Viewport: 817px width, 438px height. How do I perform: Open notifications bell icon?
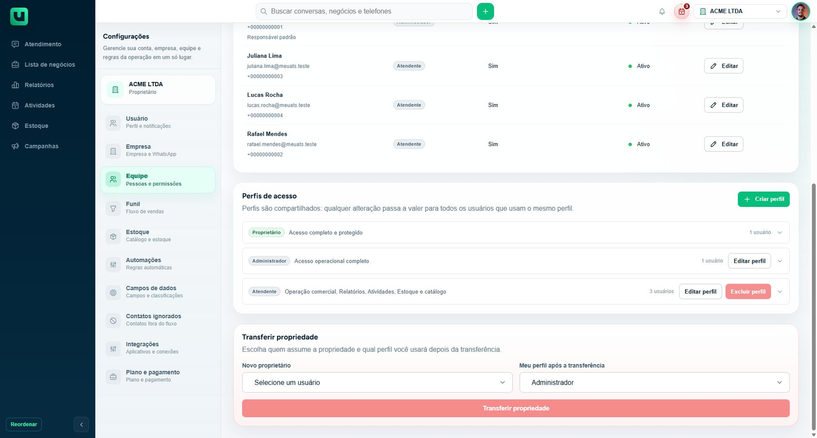pos(662,11)
